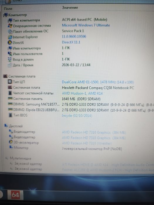Click the DIMM1 Samsung memory icon
The width and height of the screenshot is (154, 205).
[x=10, y=104]
